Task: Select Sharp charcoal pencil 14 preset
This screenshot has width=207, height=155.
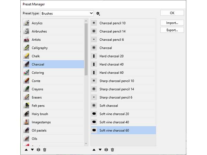Action: pos(123,89)
